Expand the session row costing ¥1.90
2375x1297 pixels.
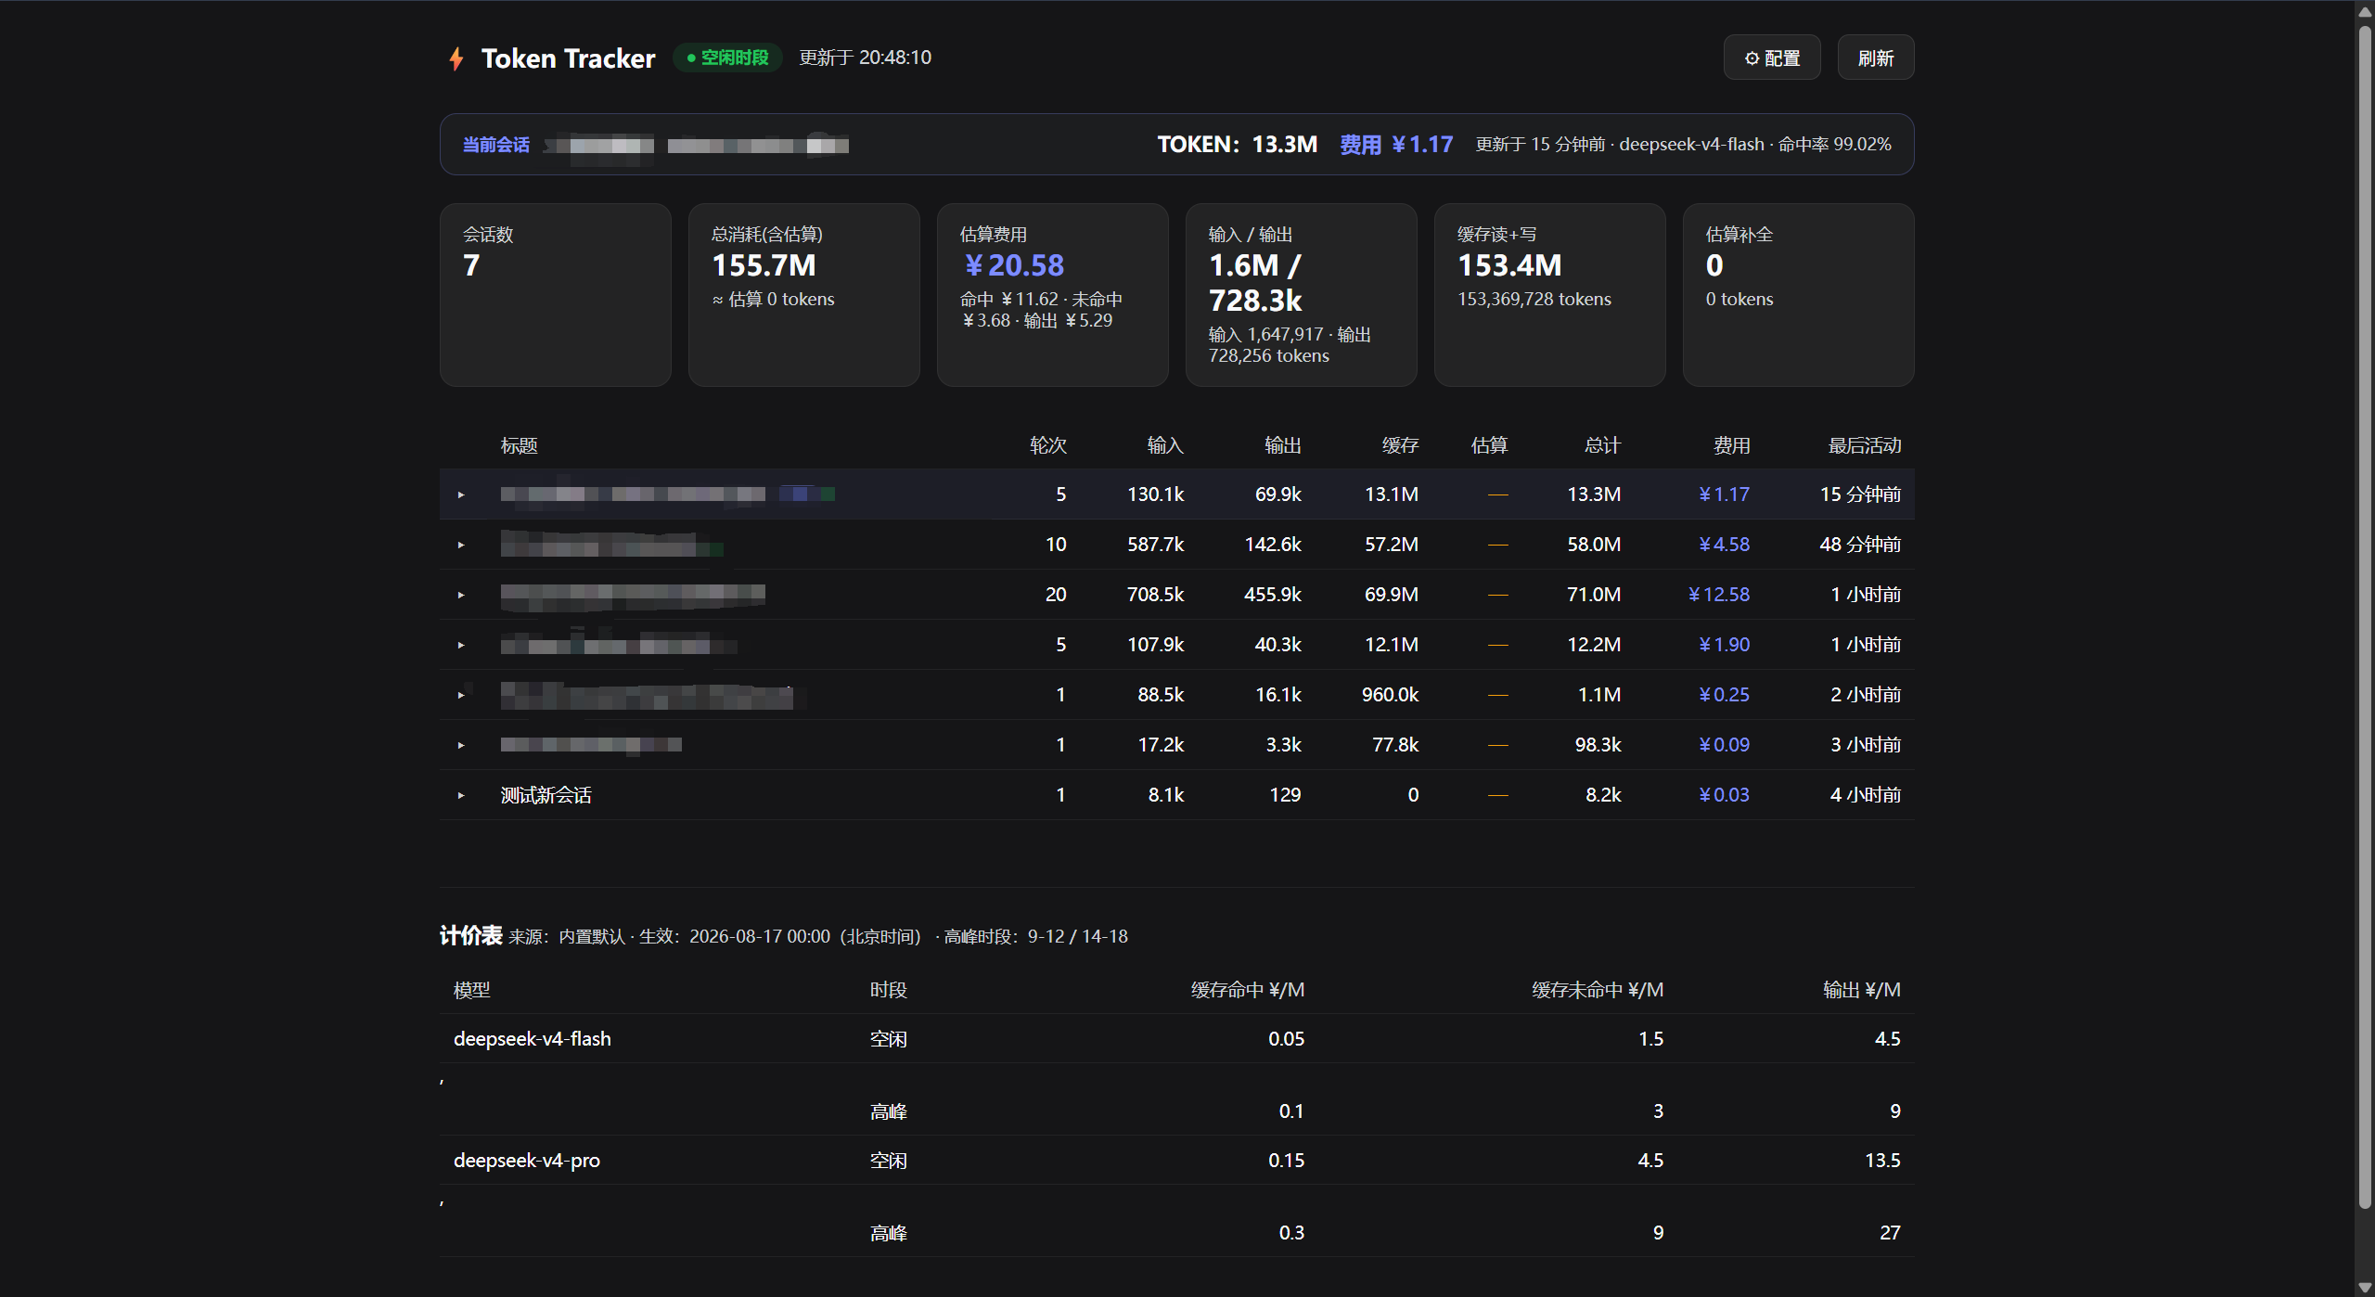coord(461,645)
